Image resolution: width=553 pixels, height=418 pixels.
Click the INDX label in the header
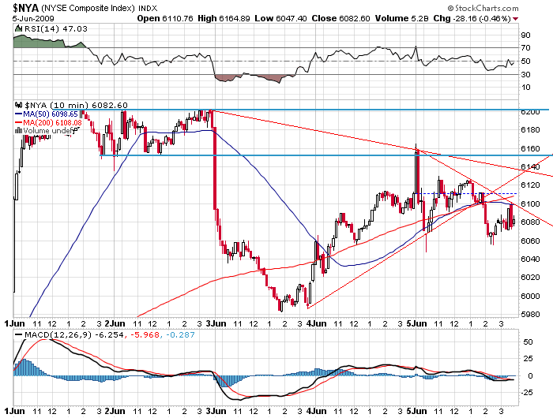(x=148, y=8)
